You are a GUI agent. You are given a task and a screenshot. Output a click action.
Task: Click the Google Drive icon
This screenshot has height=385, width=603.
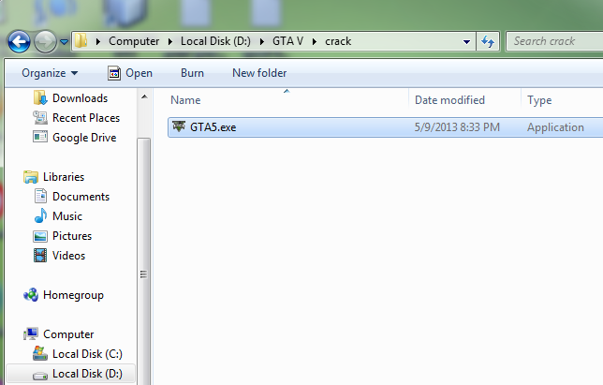pyautogui.click(x=40, y=137)
